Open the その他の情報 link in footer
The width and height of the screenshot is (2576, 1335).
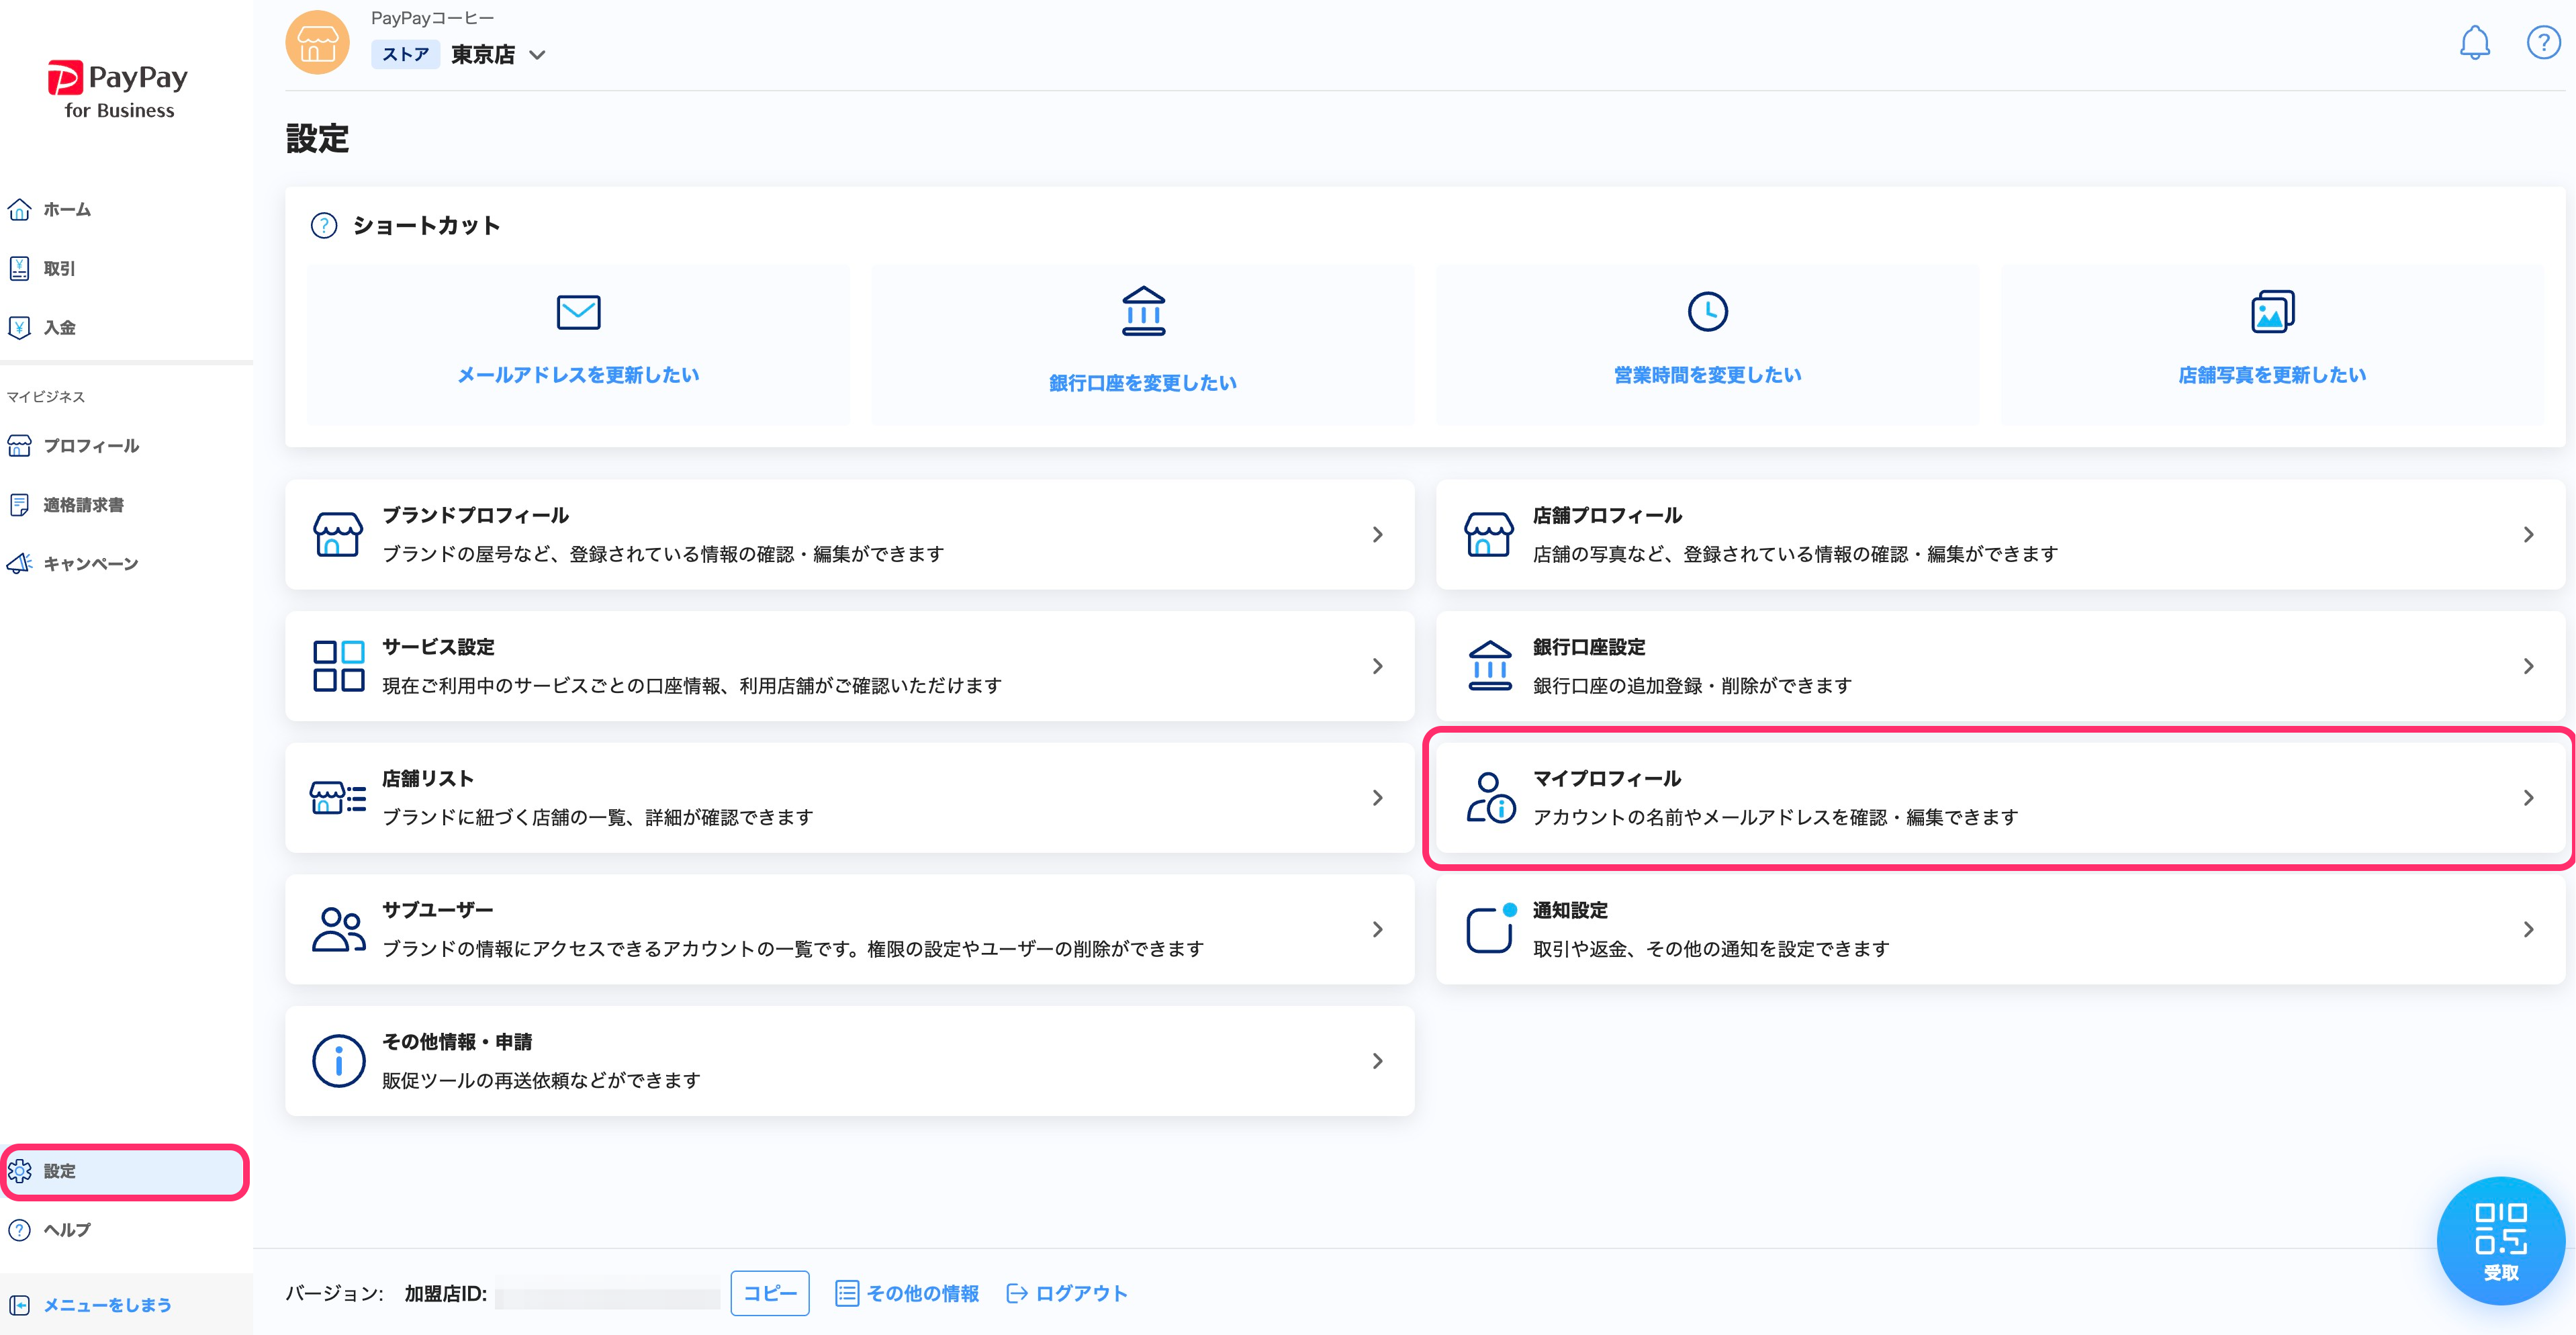[907, 1293]
